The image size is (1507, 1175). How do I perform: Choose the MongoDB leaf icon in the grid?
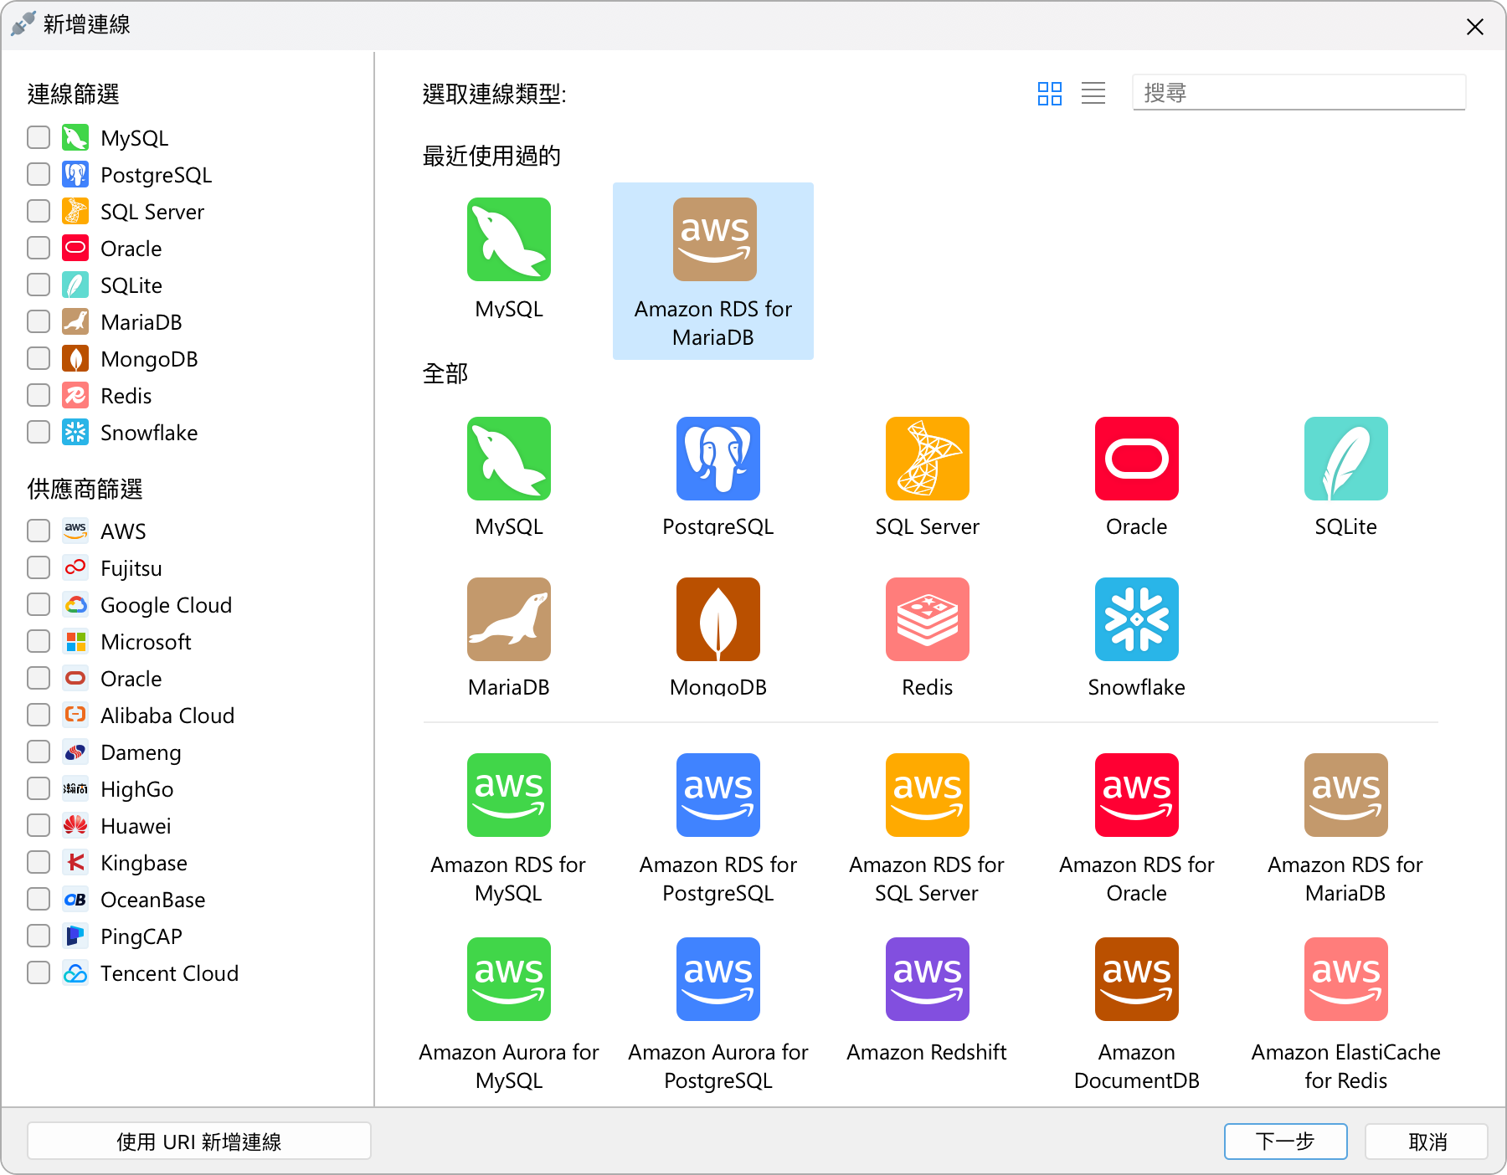coord(718,619)
